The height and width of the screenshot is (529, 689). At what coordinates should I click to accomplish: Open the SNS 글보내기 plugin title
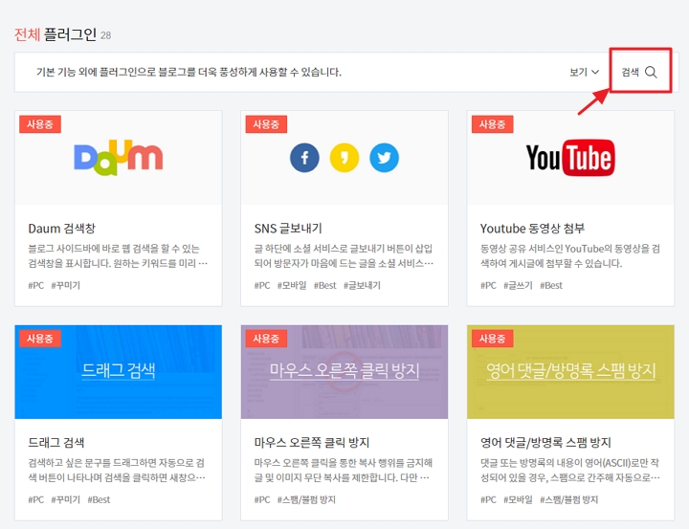[x=288, y=229]
